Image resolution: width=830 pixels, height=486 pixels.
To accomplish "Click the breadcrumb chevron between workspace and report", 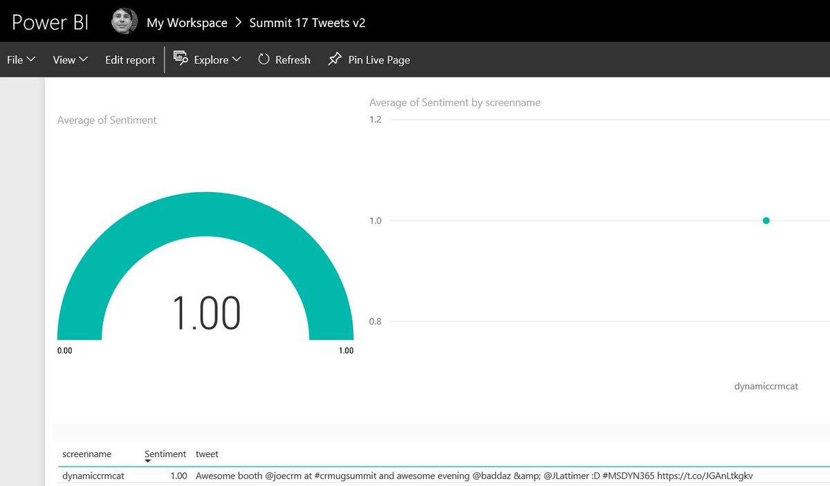I will tap(237, 21).
